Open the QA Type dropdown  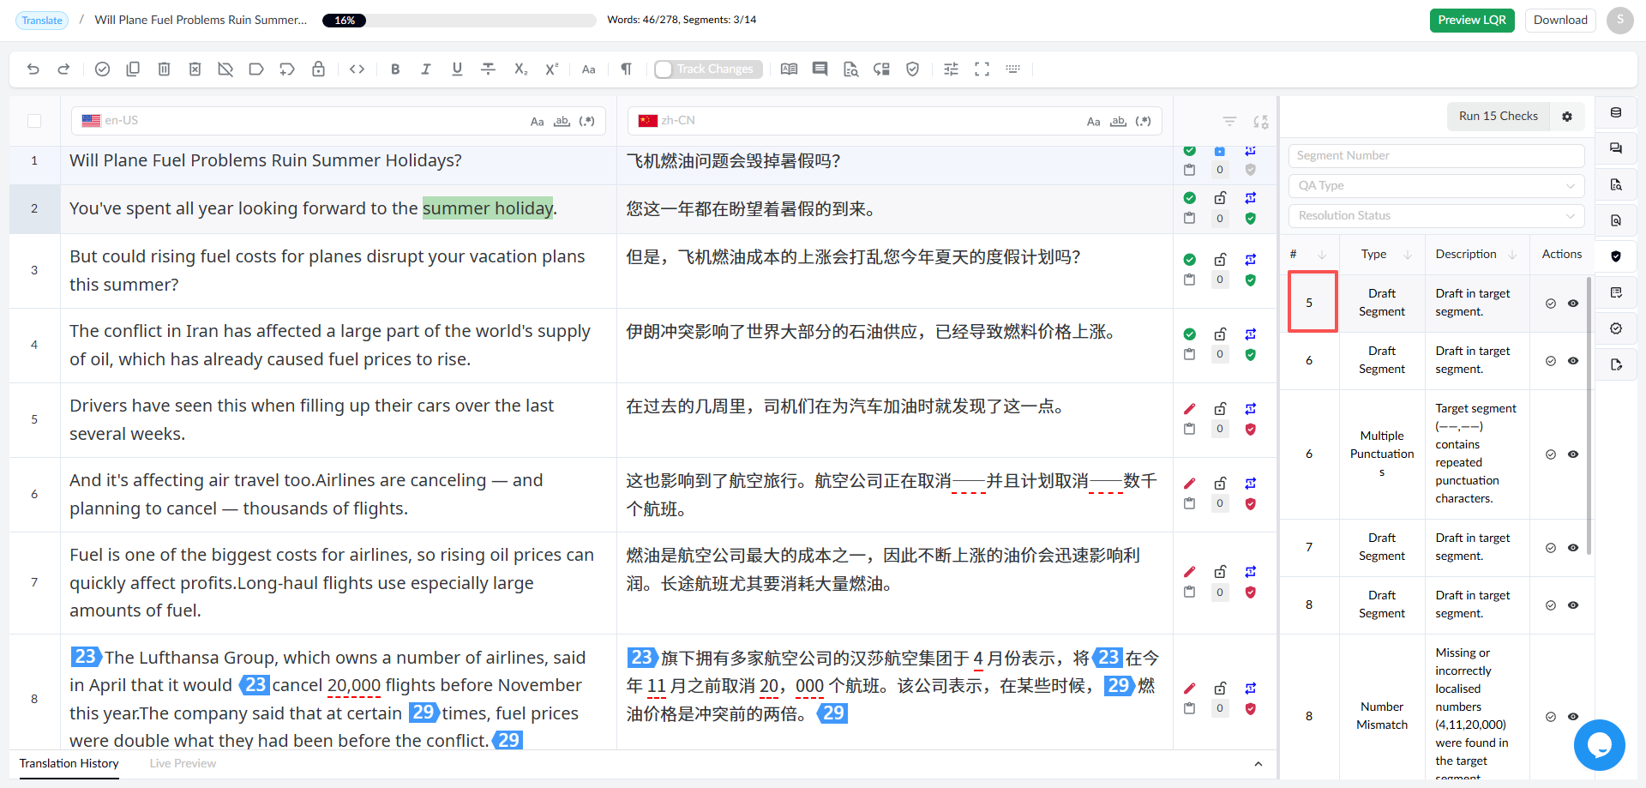pos(1436,186)
